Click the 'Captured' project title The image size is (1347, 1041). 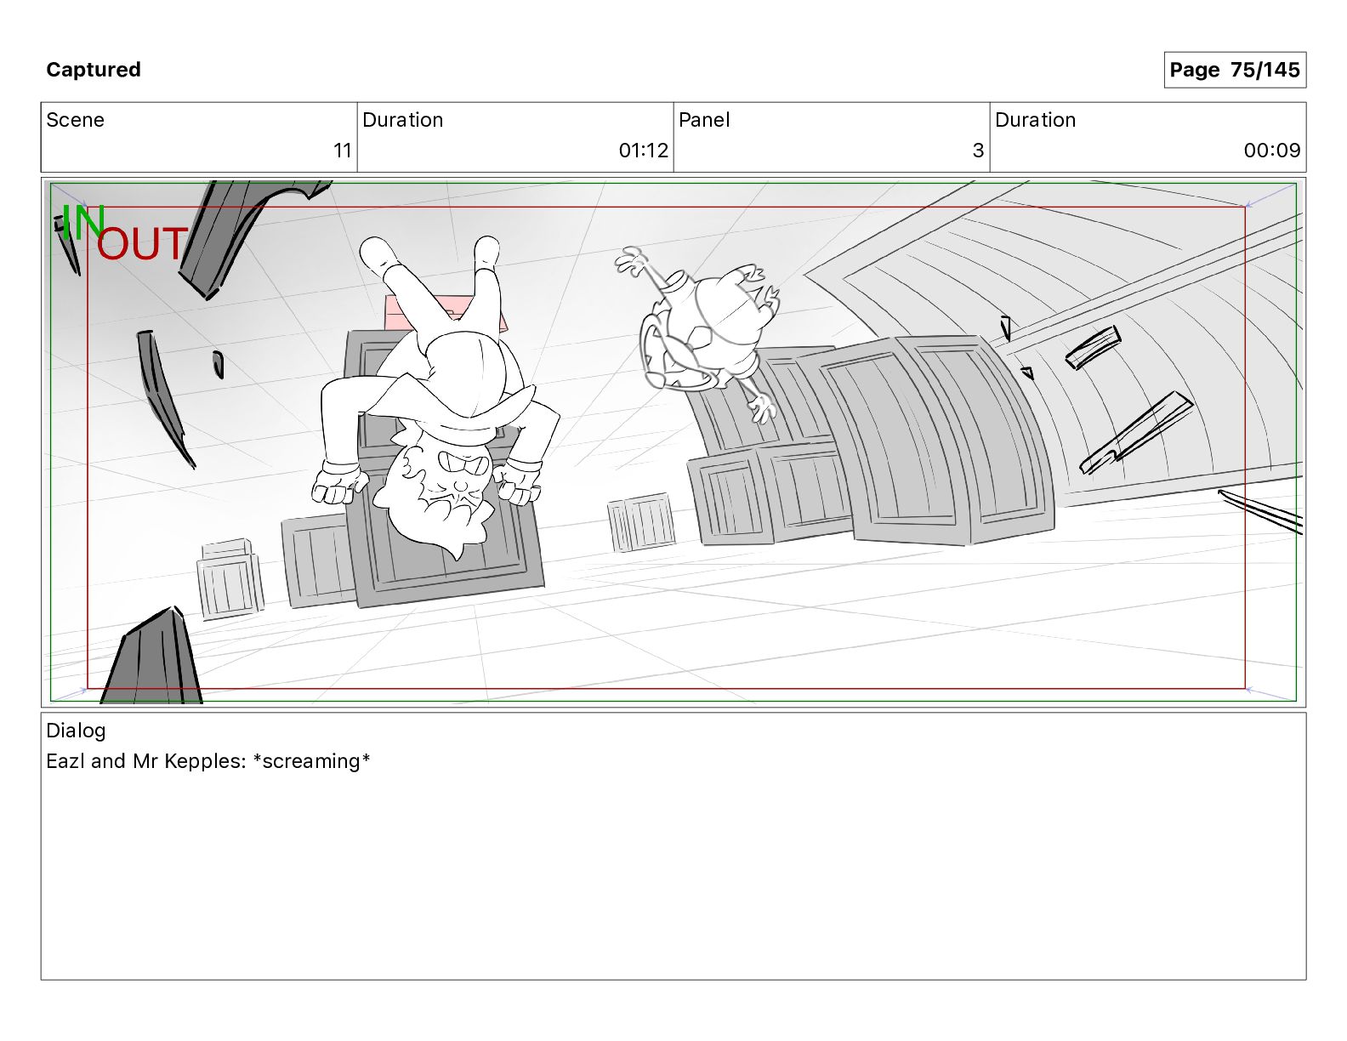point(94,70)
